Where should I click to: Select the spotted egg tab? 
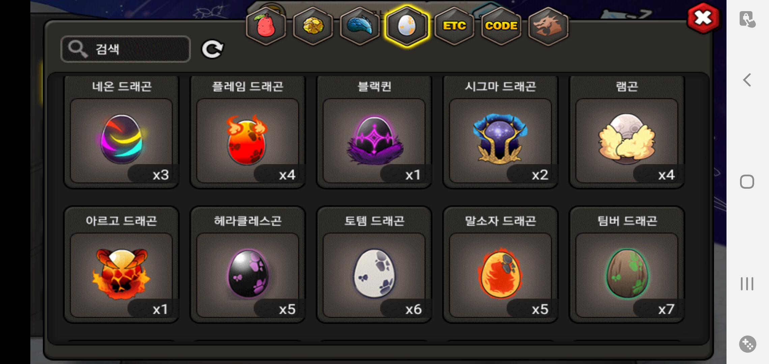pyautogui.click(x=407, y=26)
